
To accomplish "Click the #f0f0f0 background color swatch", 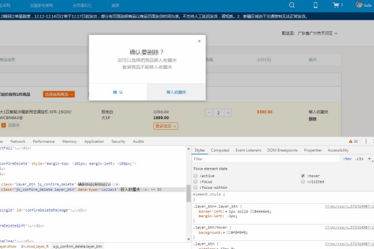I will click(x=229, y=232).
